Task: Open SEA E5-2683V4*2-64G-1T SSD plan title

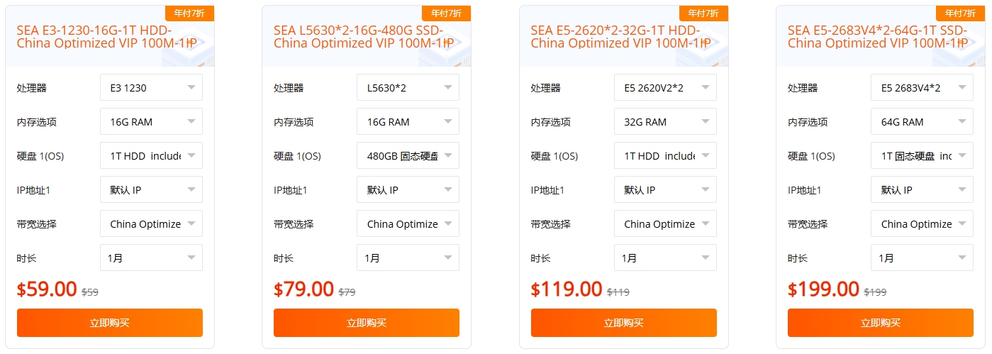Action: coord(877,36)
